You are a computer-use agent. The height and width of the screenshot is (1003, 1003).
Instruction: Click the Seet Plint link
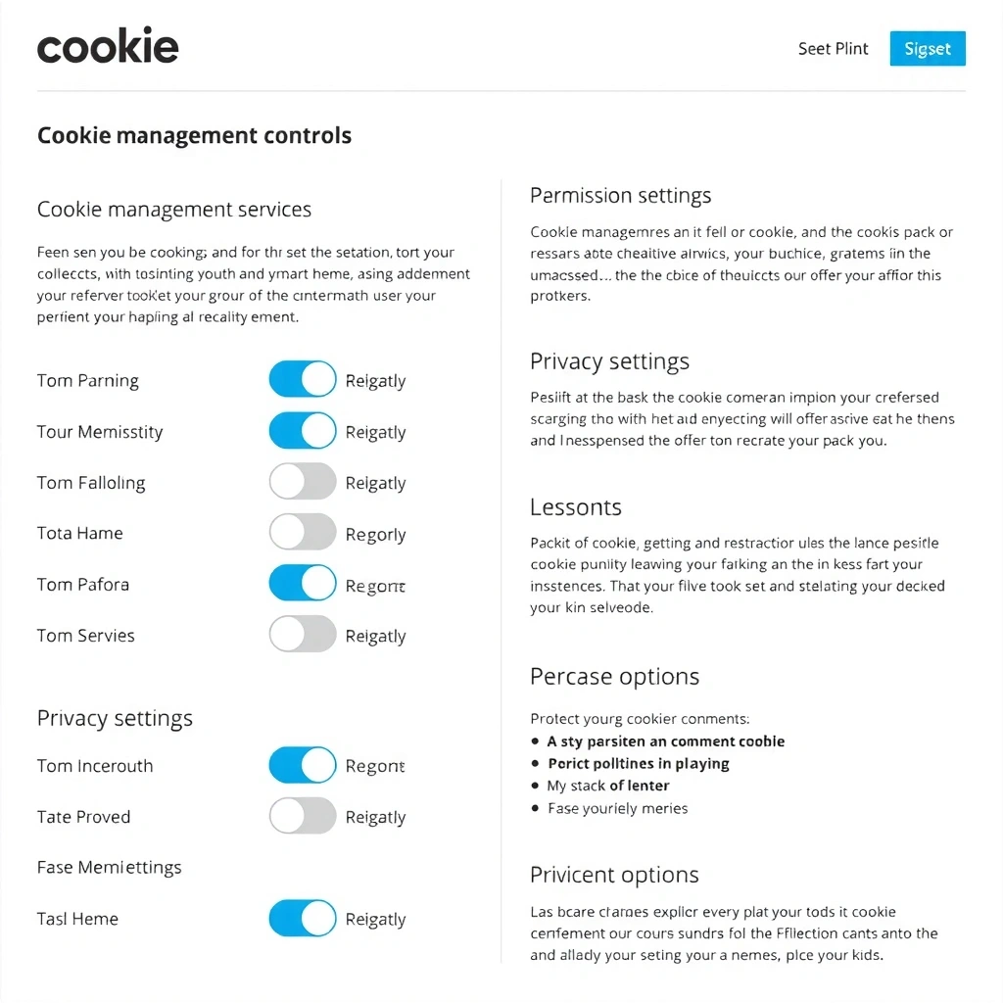833,48
